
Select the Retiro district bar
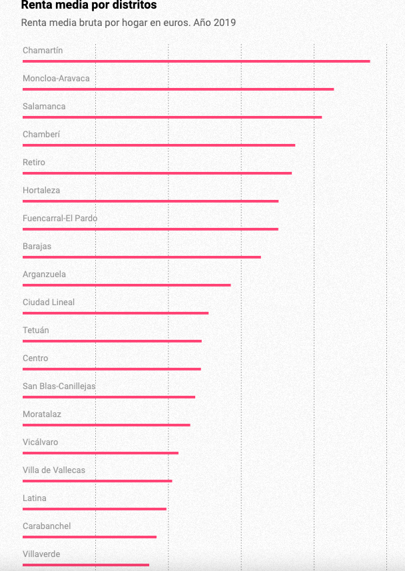point(157,173)
